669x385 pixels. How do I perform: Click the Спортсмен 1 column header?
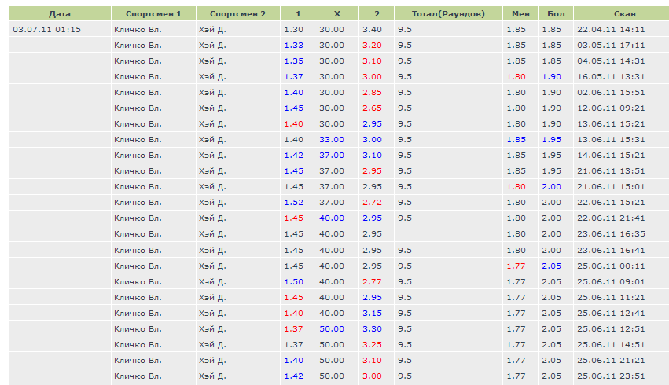[153, 13]
